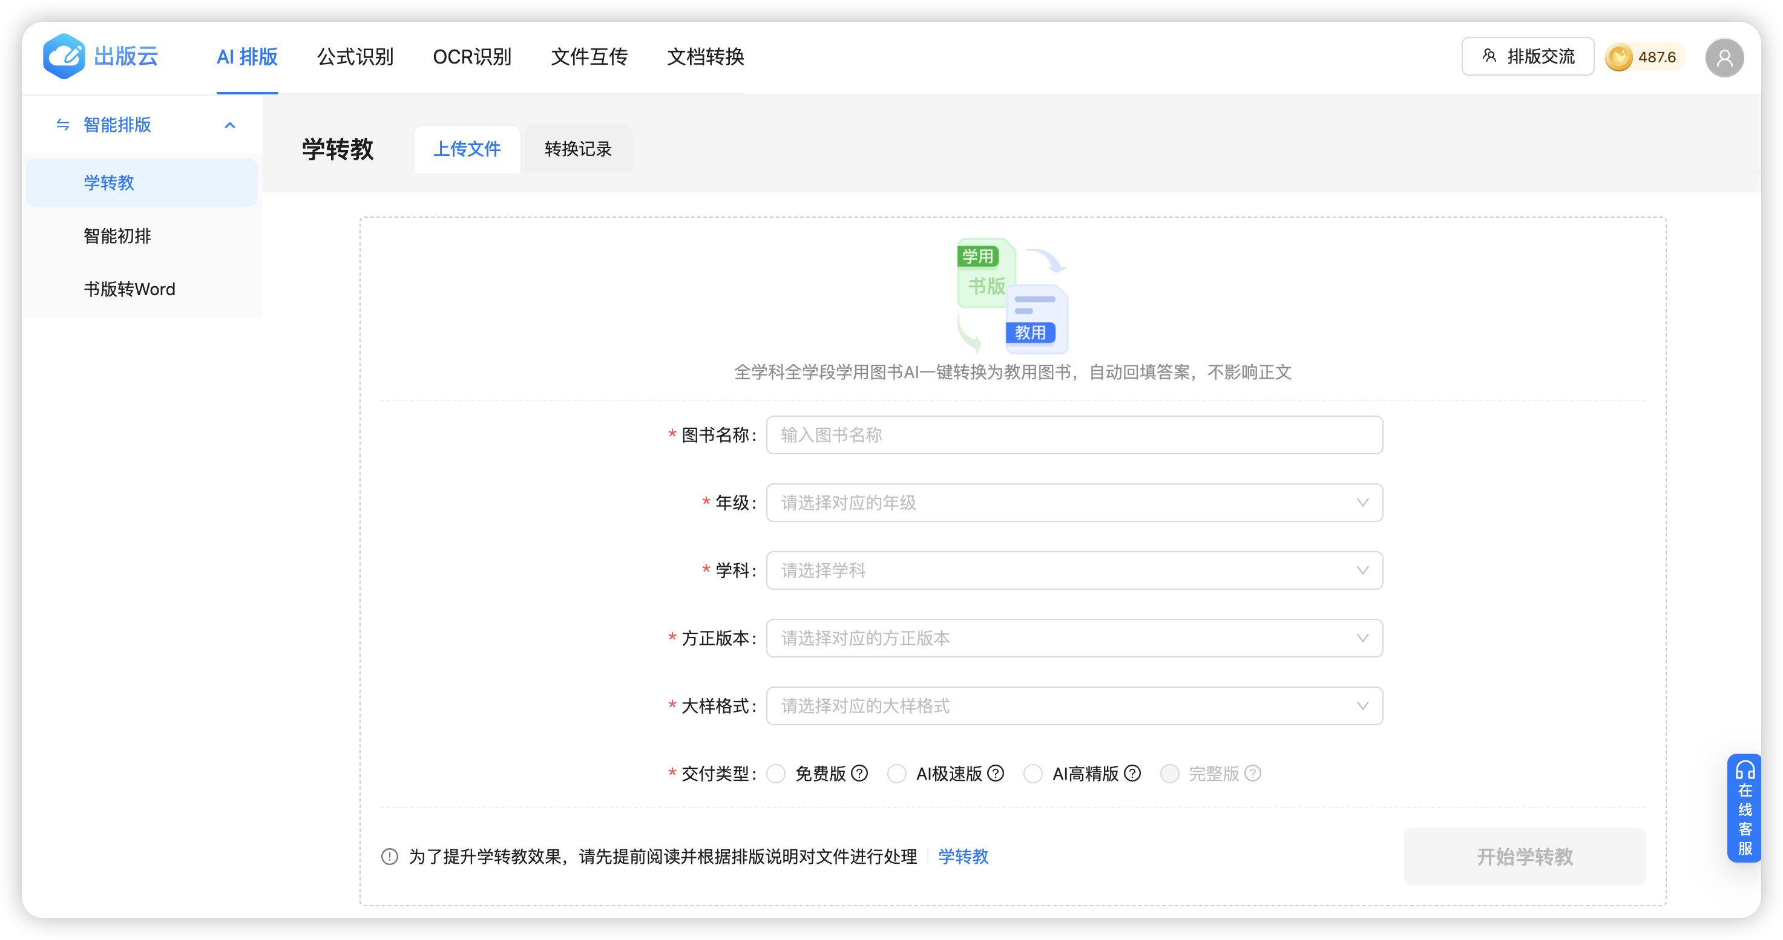
Task: Click the 智能排版 swap arrows icon
Action: click(63, 125)
